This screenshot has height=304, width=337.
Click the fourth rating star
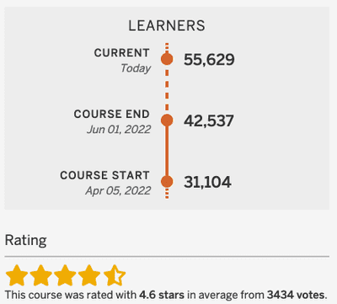tap(89, 275)
